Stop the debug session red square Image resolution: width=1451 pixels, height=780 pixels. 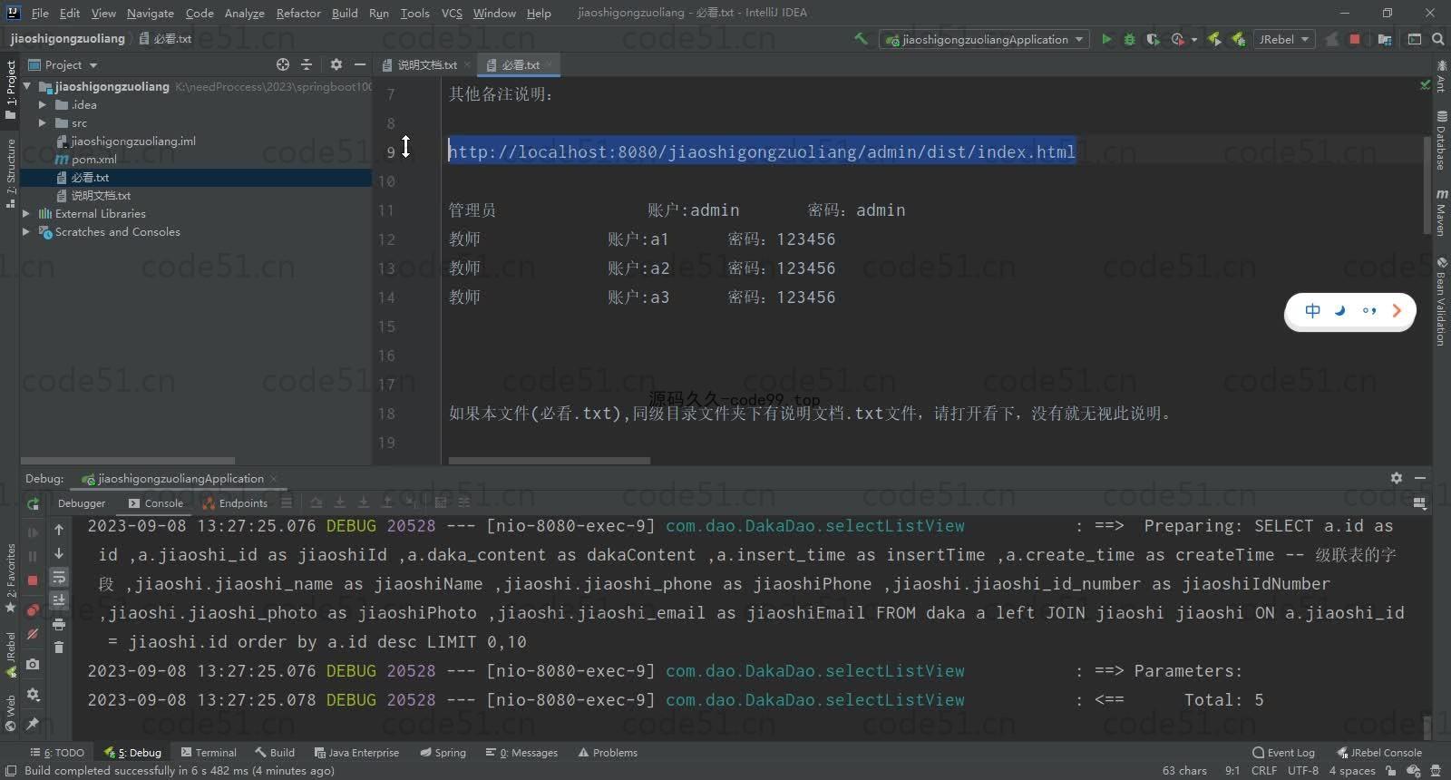(33, 580)
